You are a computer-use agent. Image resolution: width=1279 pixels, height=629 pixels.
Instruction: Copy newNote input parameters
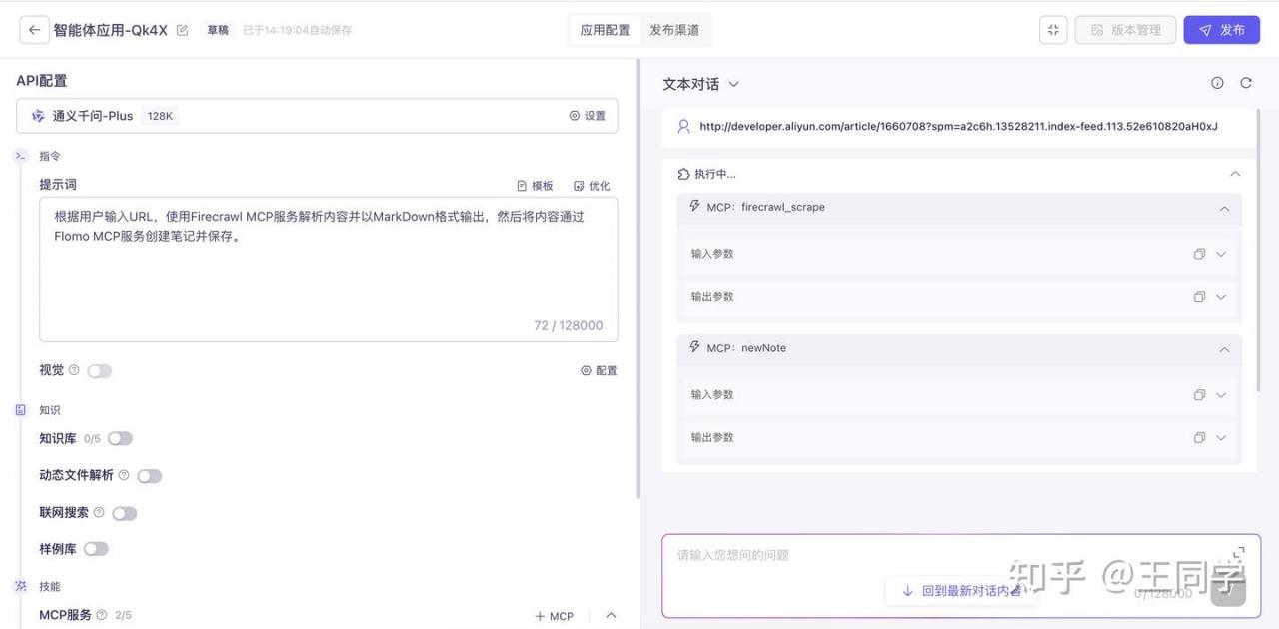(1199, 395)
